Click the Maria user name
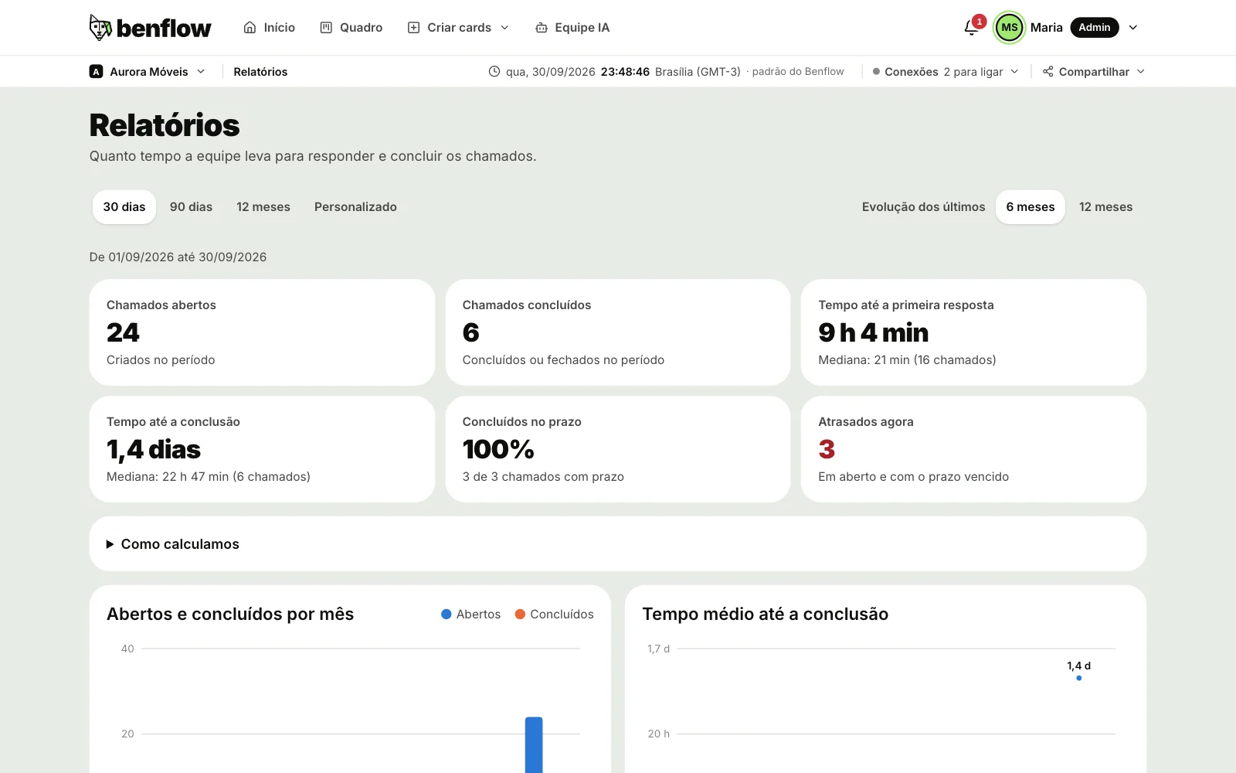 tap(1046, 28)
